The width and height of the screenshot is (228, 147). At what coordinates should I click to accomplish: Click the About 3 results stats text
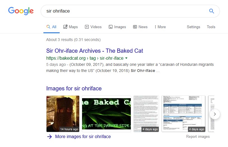click(x=73, y=40)
